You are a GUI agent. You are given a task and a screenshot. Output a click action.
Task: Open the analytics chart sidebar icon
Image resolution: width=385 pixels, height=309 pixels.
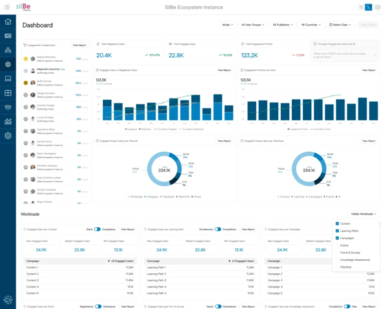[x=8, y=121]
